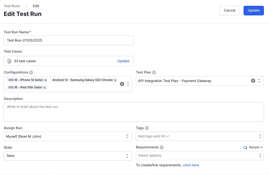Remove Android 12 Samsung Galaxy S22 Chrome chip
This screenshot has width=270, height=174.
115,80
